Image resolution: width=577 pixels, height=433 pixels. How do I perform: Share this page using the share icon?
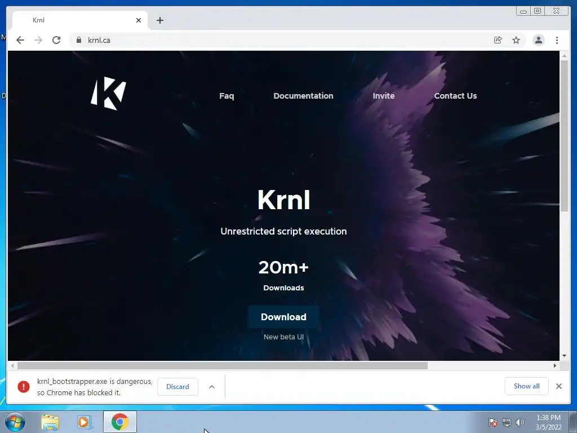click(498, 40)
